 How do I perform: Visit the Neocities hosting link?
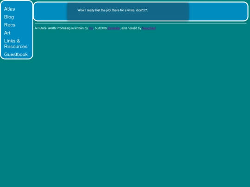pyautogui.click(x=149, y=28)
